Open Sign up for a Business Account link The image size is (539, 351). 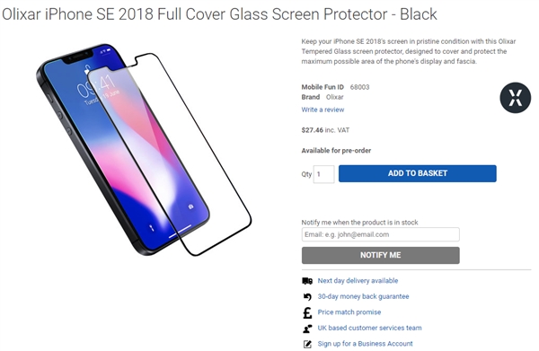365,344
